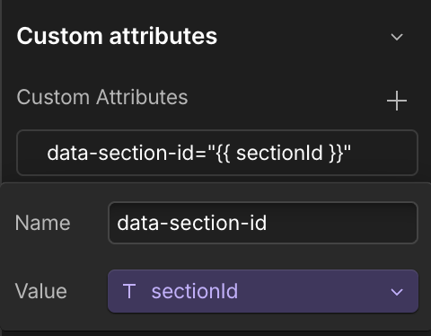
Task: Click the Custom Attributes sub-label
Action: 102,97
